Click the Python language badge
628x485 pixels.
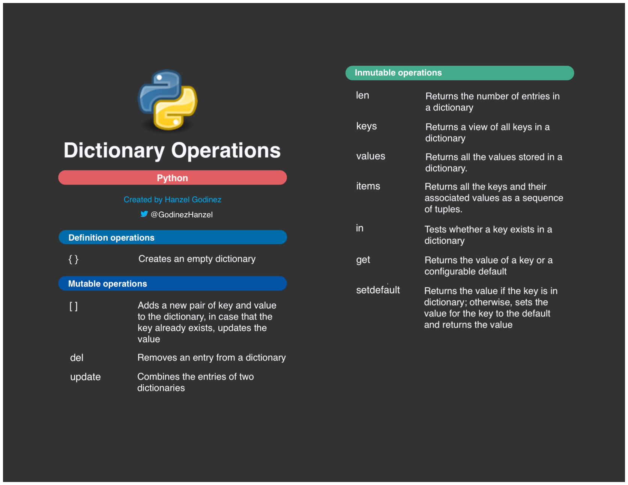(x=172, y=177)
